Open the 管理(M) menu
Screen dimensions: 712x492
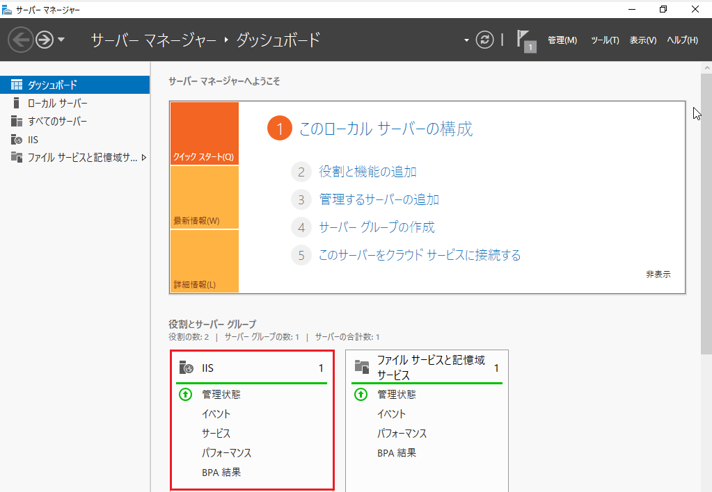561,40
